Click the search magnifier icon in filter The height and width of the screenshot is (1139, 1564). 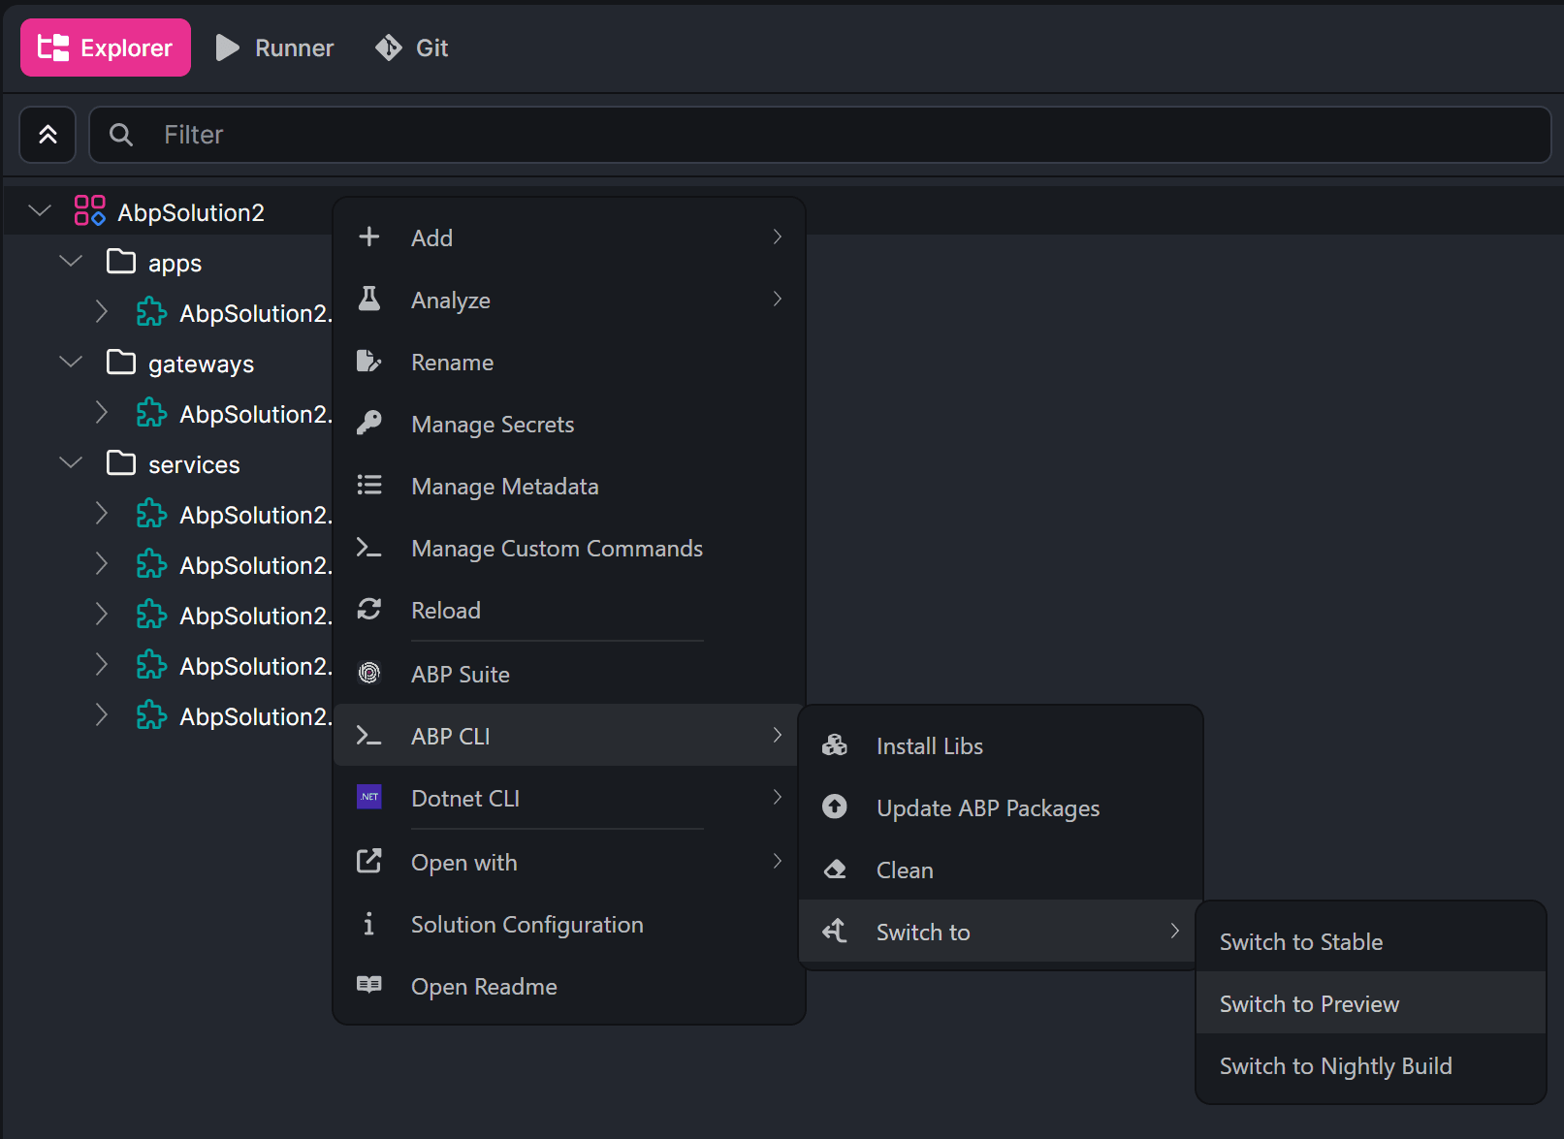tap(121, 135)
